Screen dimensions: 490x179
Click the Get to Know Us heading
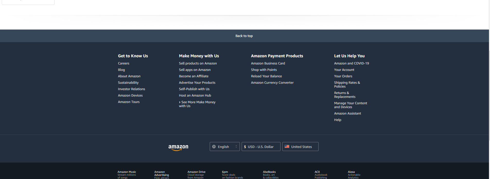pyautogui.click(x=133, y=56)
